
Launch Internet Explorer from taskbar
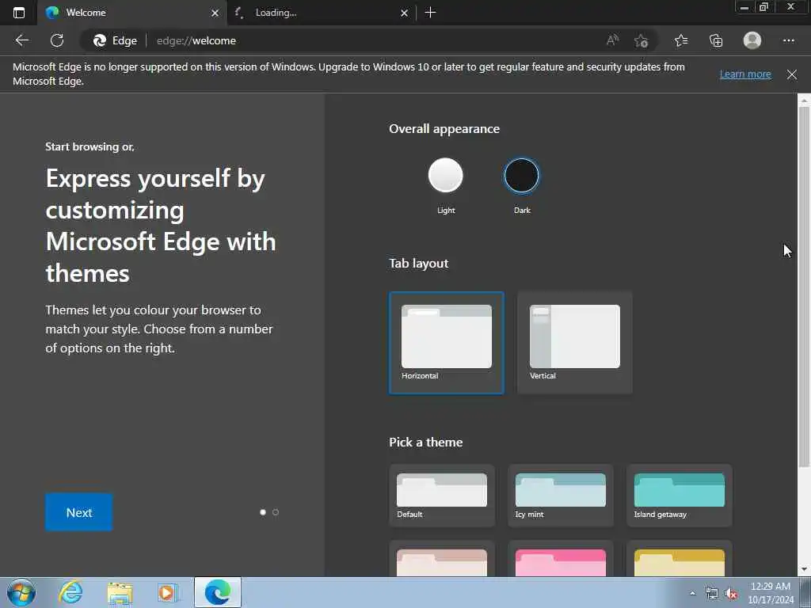click(x=70, y=592)
